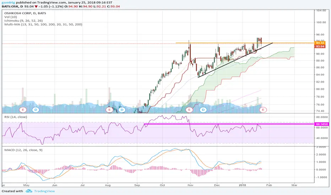This screenshot has width=331, height=195.
Task: Click the red down-arrow beside 93.04 in header
Action: pyautogui.click(x=36, y=6)
